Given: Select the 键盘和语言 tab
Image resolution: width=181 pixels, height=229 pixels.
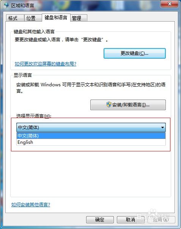Looking at the screenshot, I should click(x=56, y=18).
